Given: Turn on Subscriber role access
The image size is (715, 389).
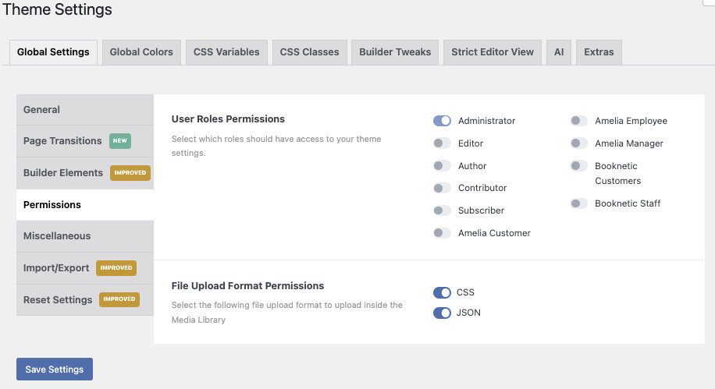Looking at the screenshot, I should tap(442, 210).
